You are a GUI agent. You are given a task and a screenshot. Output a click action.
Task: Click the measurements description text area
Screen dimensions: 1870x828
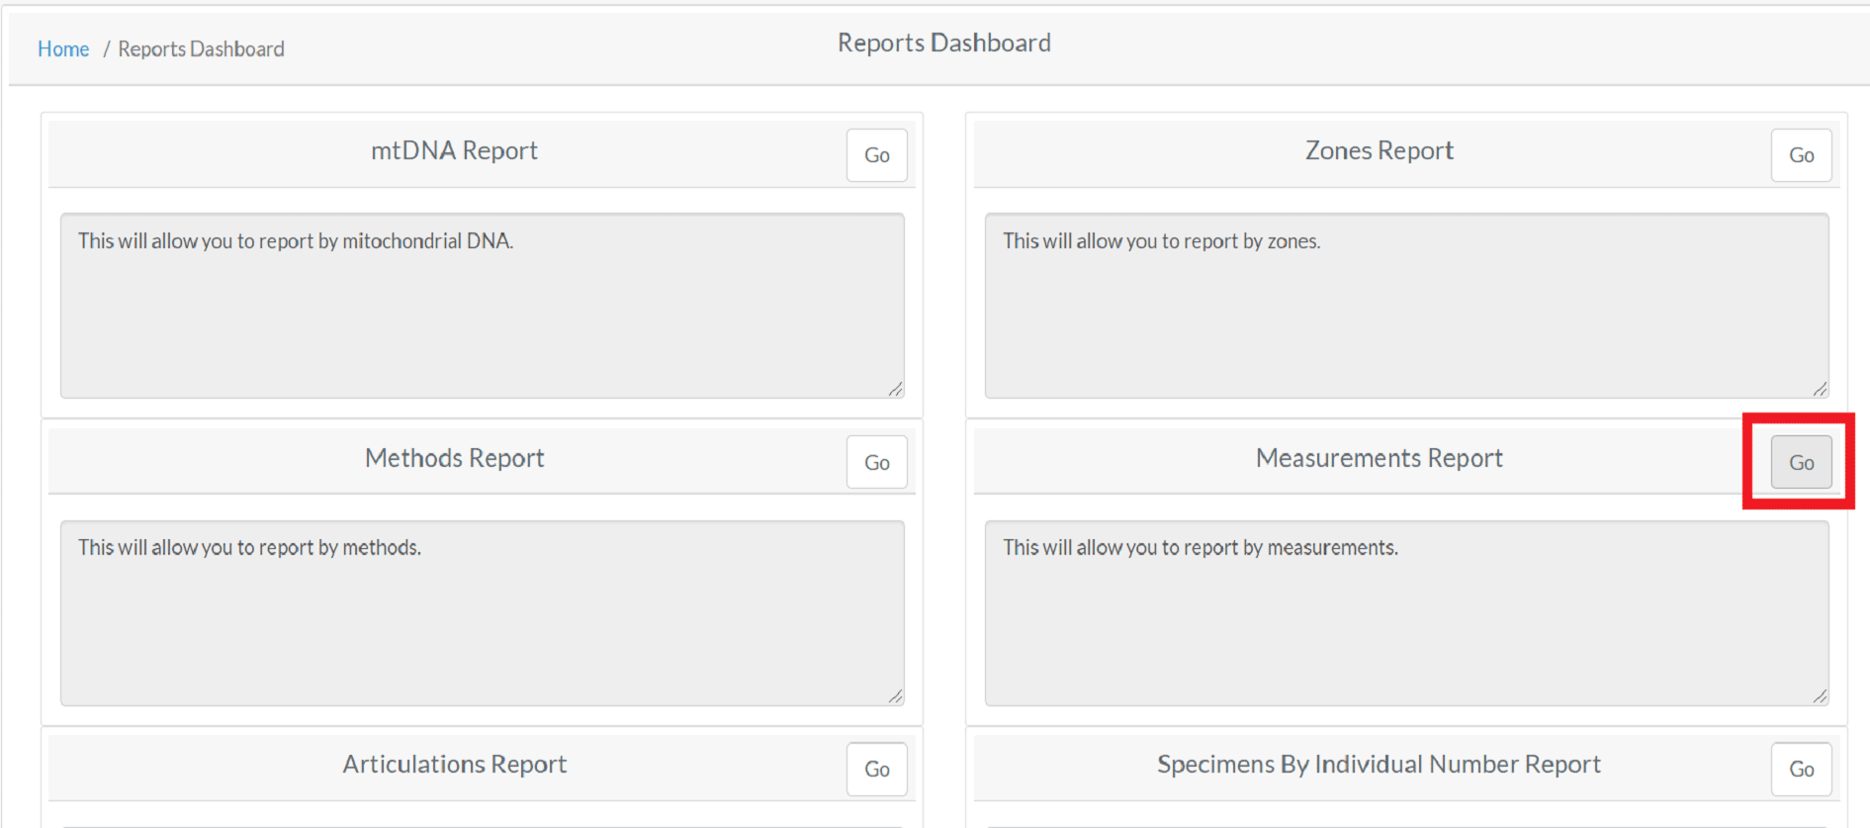point(1407,613)
